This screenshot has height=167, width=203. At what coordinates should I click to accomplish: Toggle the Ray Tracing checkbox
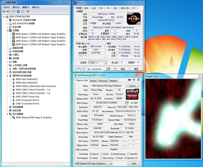click(101, 158)
